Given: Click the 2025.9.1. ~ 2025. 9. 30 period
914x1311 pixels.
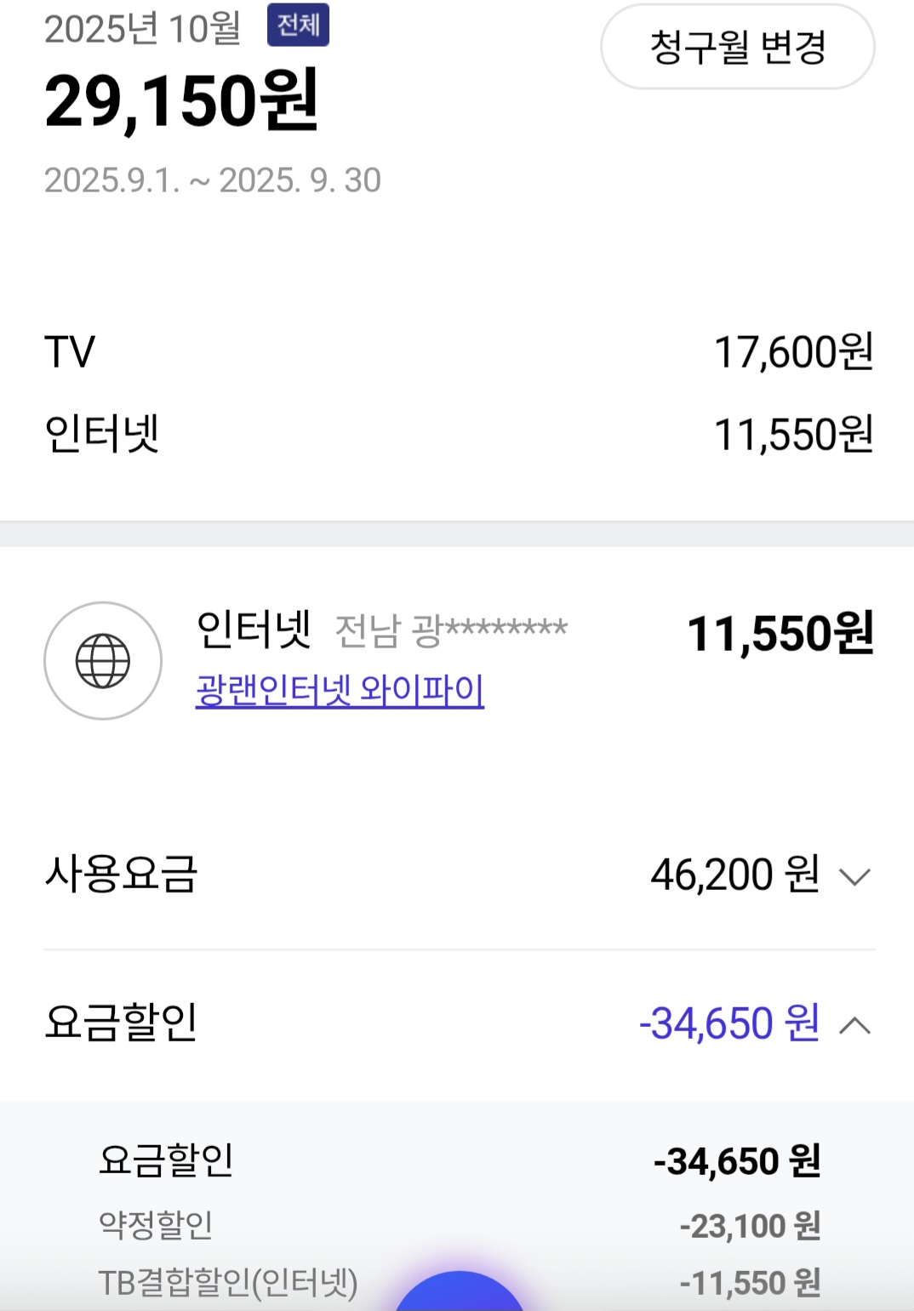Looking at the screenshot, I should click(x=212, y=180).
